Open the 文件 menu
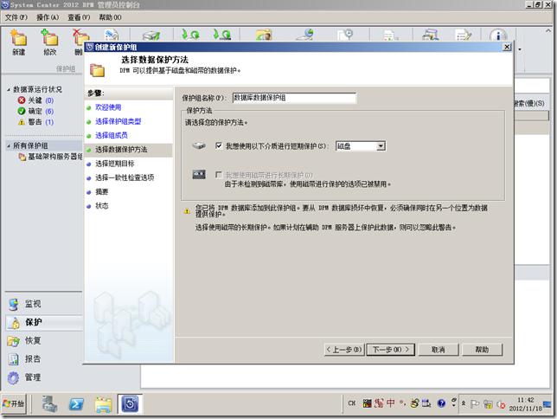The image size is (557, 419). [x=16, y=17]
